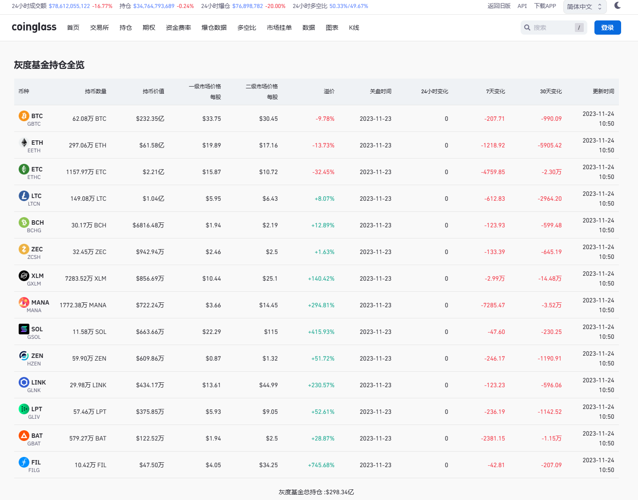Screen dimensions: 638x500
Task: Click the LINK Chainlink coin icon
Action: 24,382
